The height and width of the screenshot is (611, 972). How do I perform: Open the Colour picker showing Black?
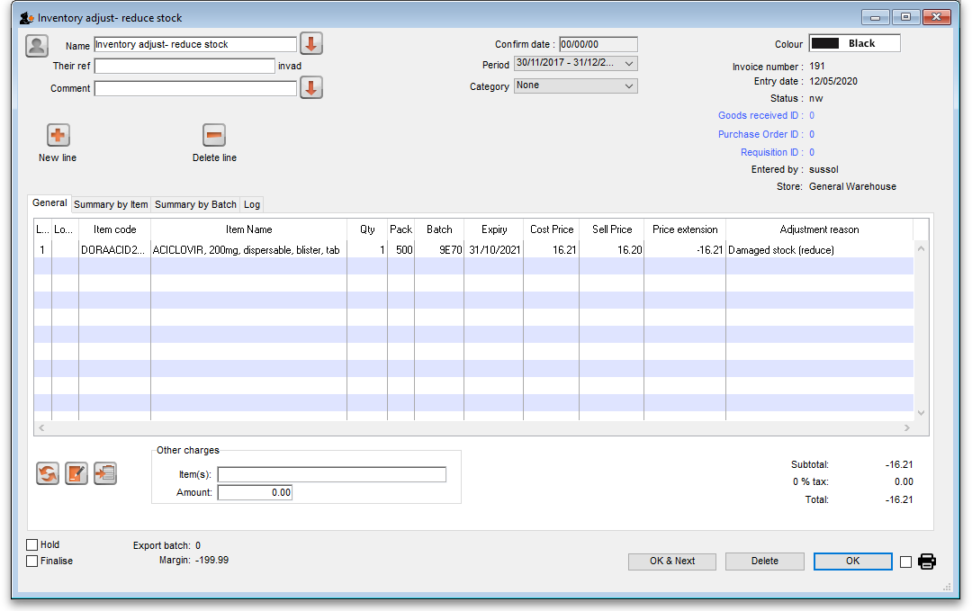point(854,43)
